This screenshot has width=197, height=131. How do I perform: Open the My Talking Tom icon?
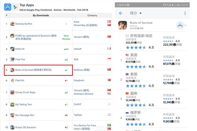pos(12,105)
